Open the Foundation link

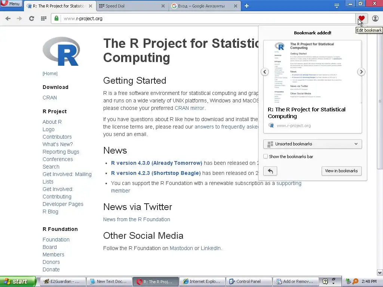coord(56,240)
